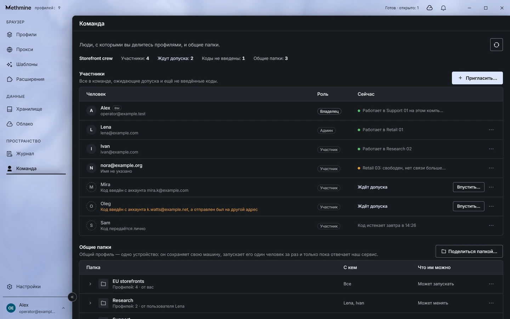The height and width of the screenshot is (319, 510).
Task: Click the Research folder icon
Action: 103,303
